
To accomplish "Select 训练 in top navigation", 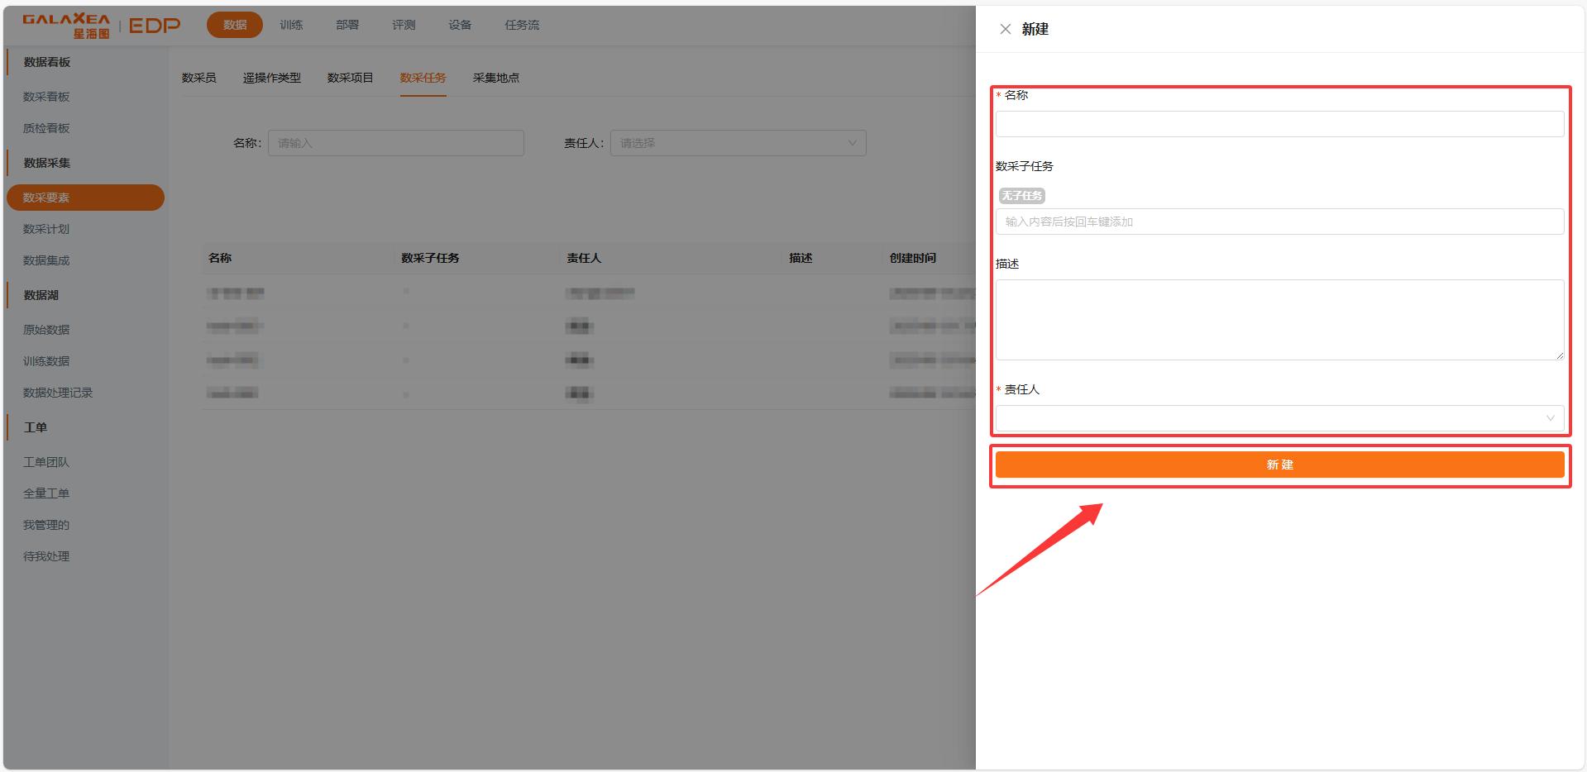I will click(291, 25).
